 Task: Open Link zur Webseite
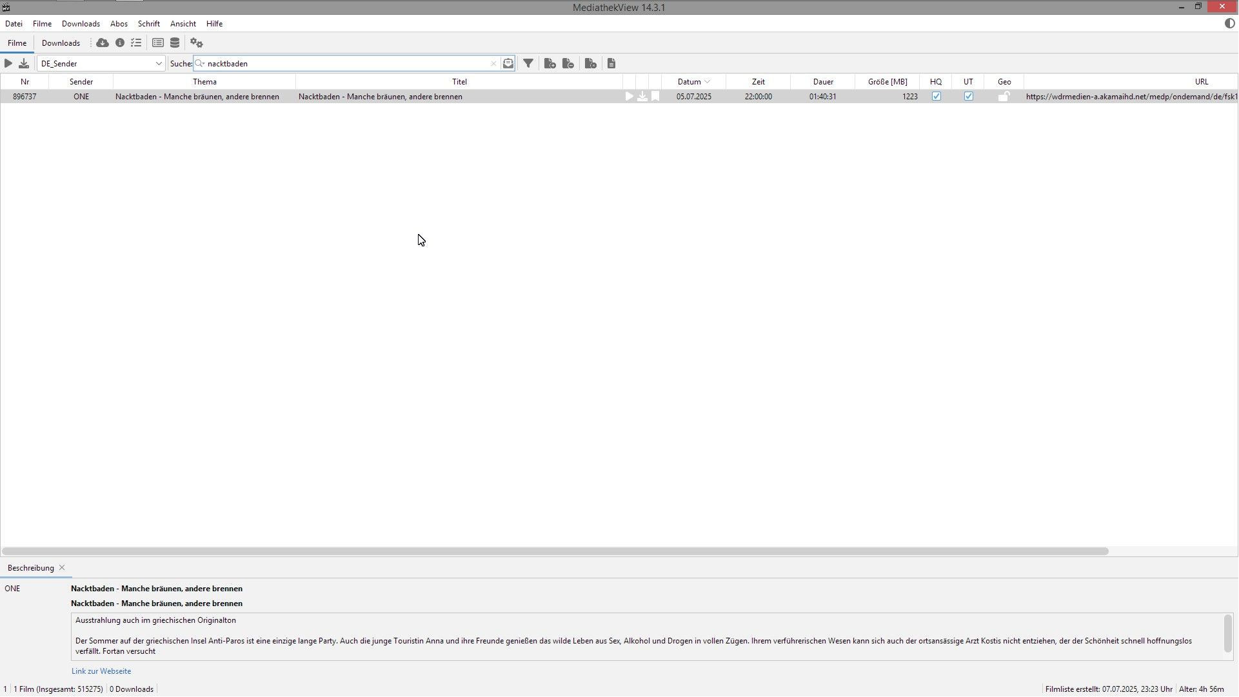[101, 671]
